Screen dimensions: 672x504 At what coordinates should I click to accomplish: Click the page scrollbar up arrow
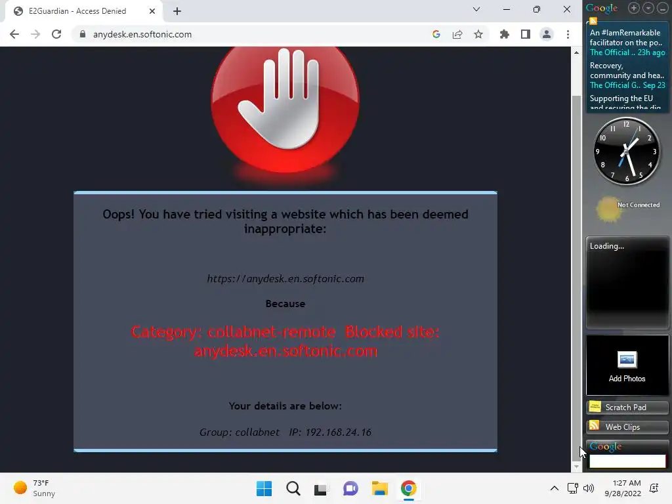(x=576, y=52)
